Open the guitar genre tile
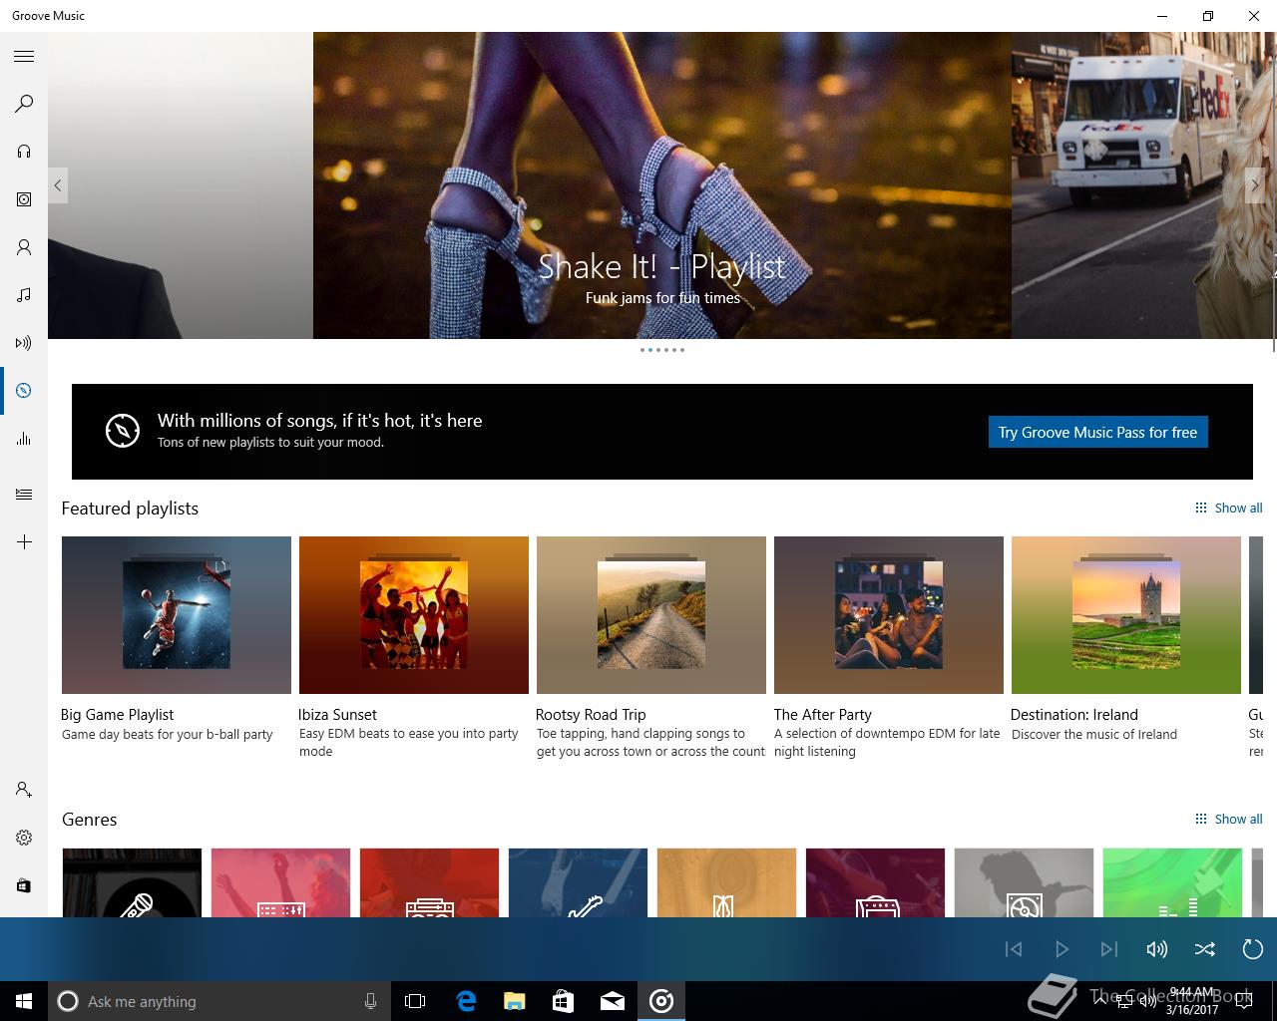Image resolution: width=1277 pixels, height=1021 pixels. (x=578, y=882)
